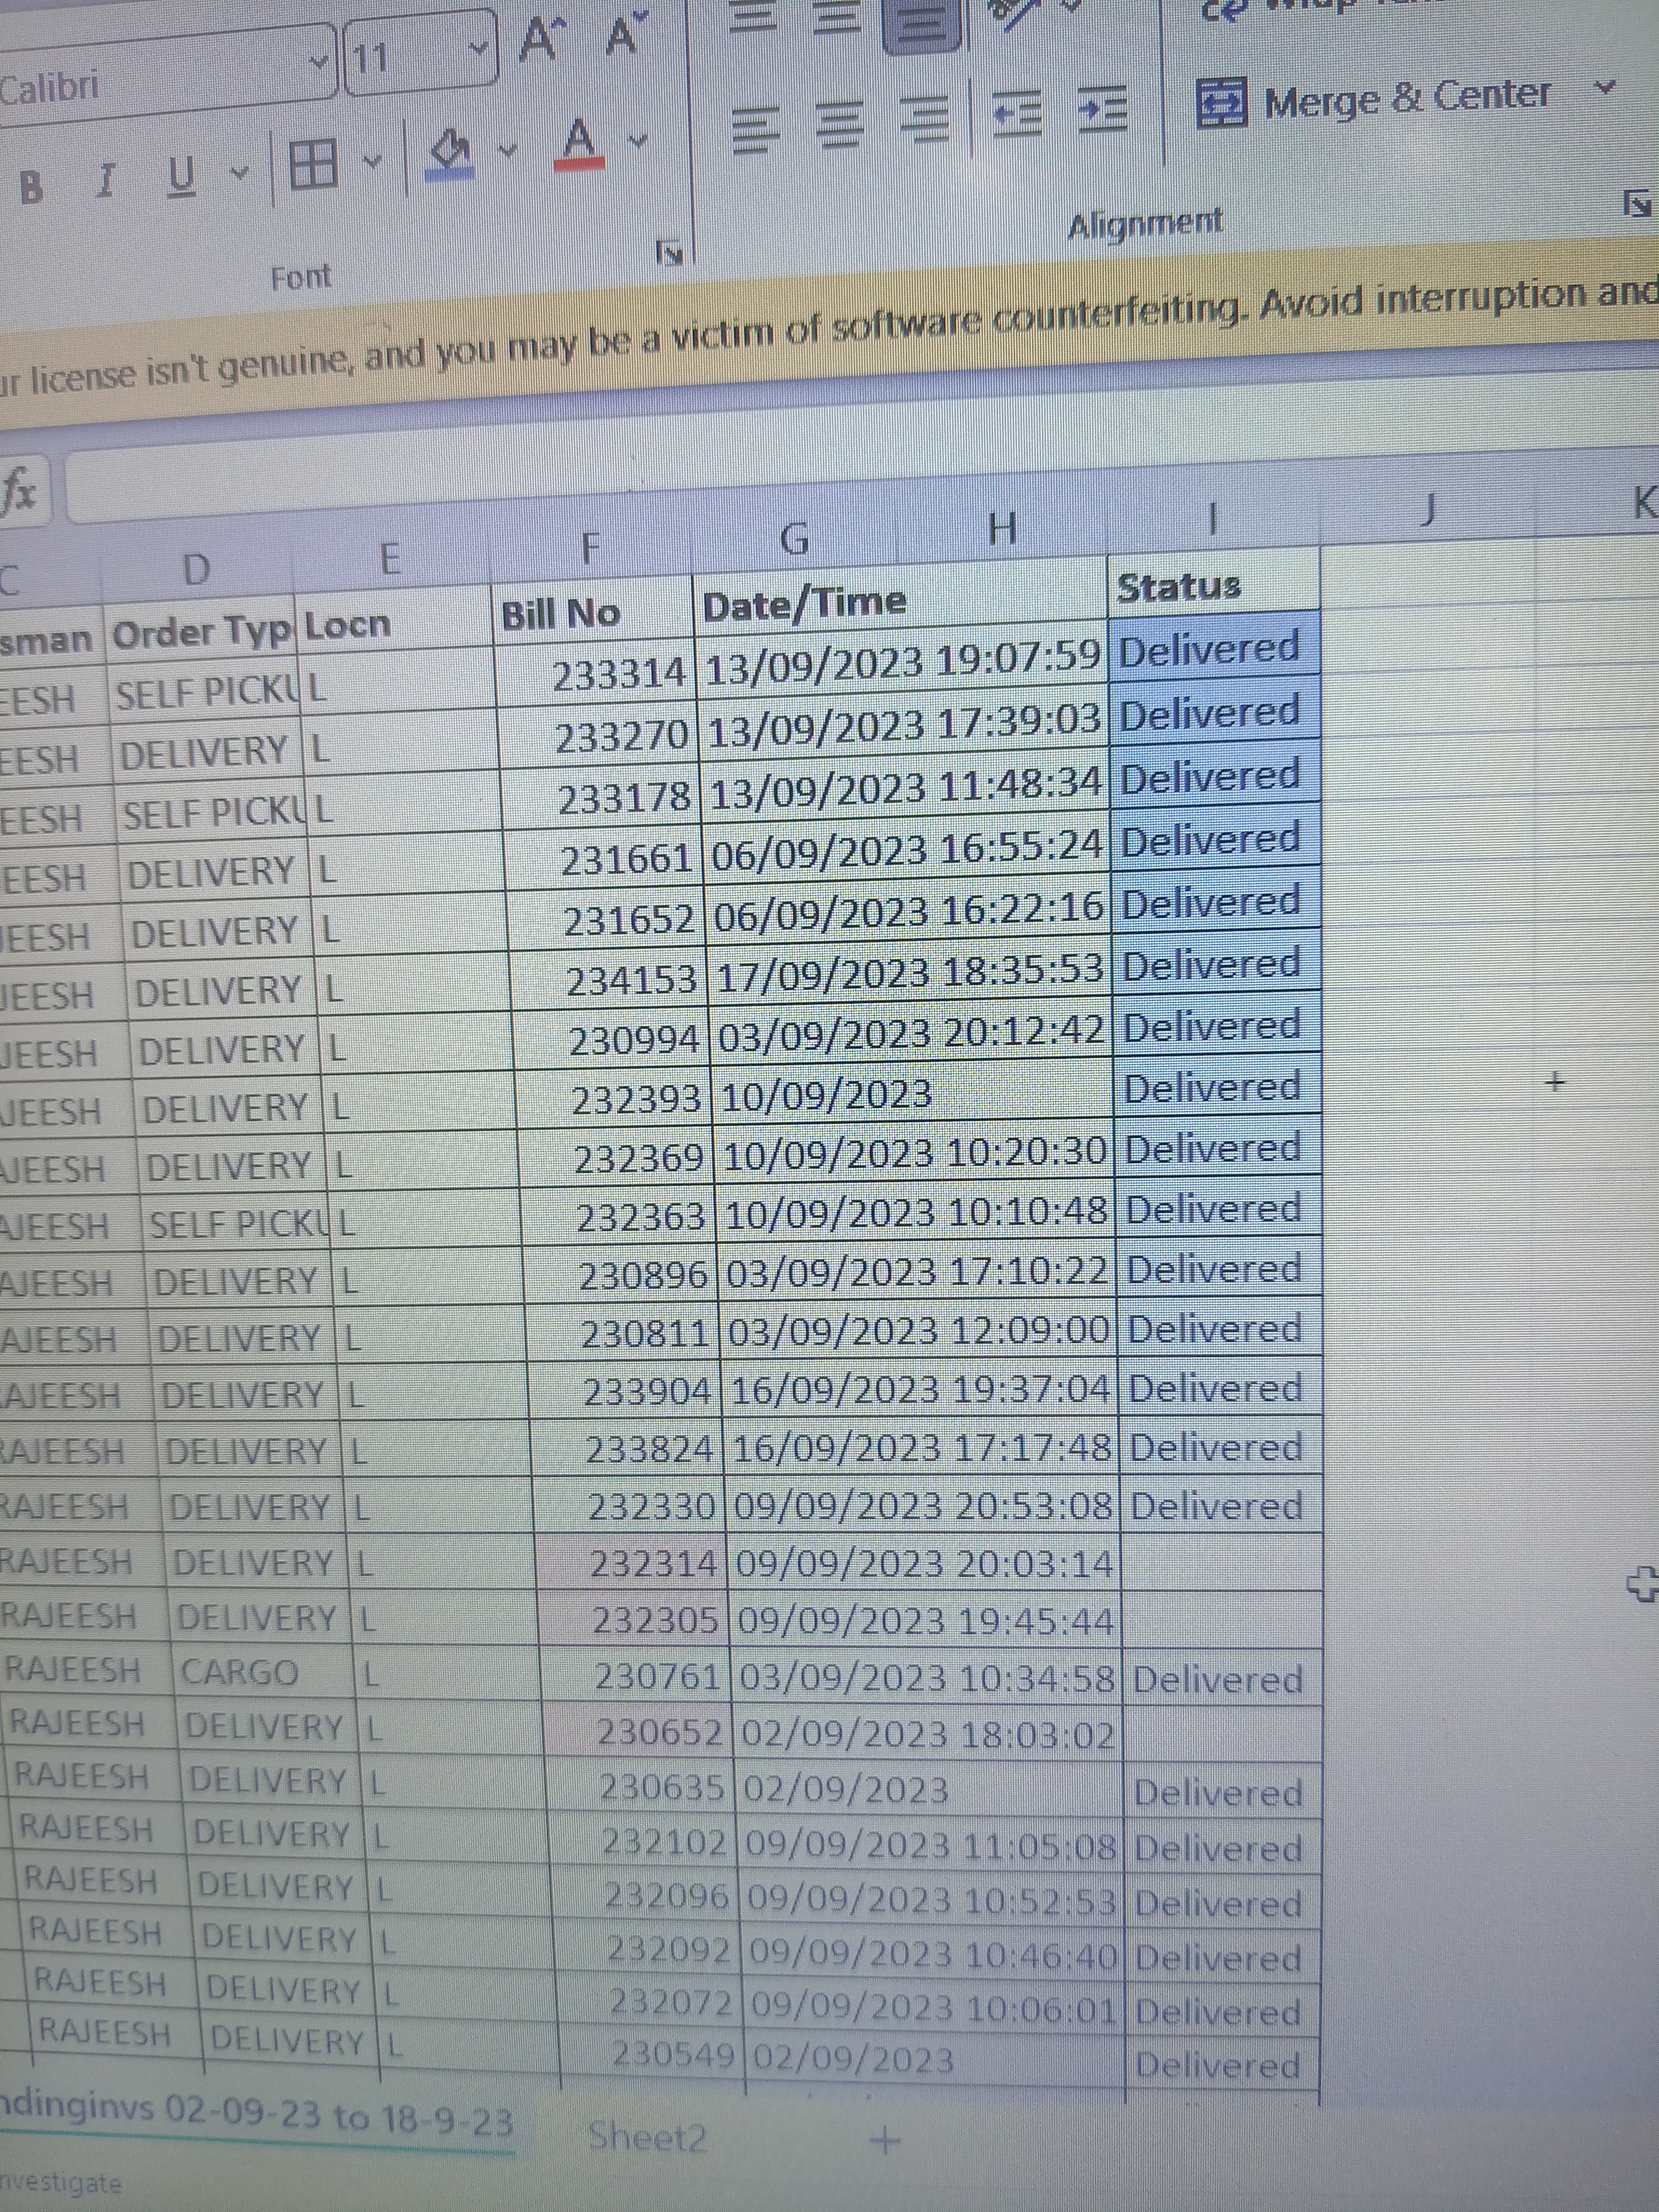Viewport: 1659px width, 2212px height.
Task: Select column E header
Action: [391, 558]
